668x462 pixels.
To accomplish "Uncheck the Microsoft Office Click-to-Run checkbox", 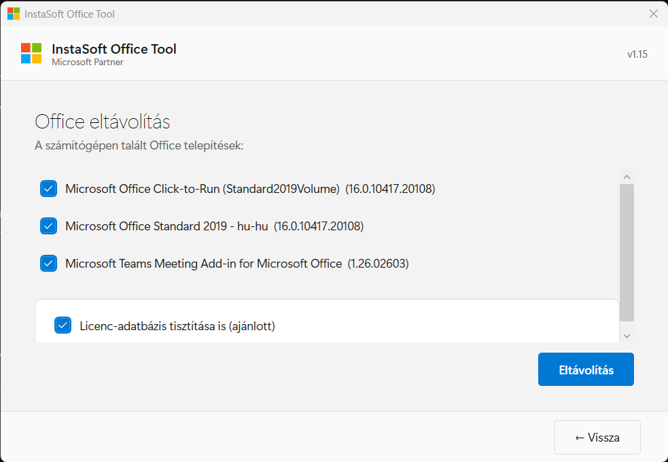I will tap(48, 189).
